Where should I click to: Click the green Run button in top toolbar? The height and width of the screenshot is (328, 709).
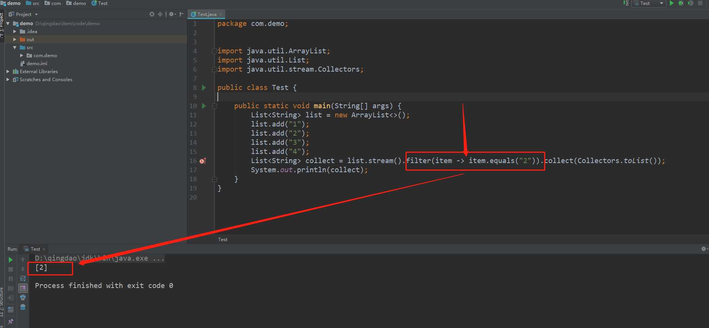(672, 3)
